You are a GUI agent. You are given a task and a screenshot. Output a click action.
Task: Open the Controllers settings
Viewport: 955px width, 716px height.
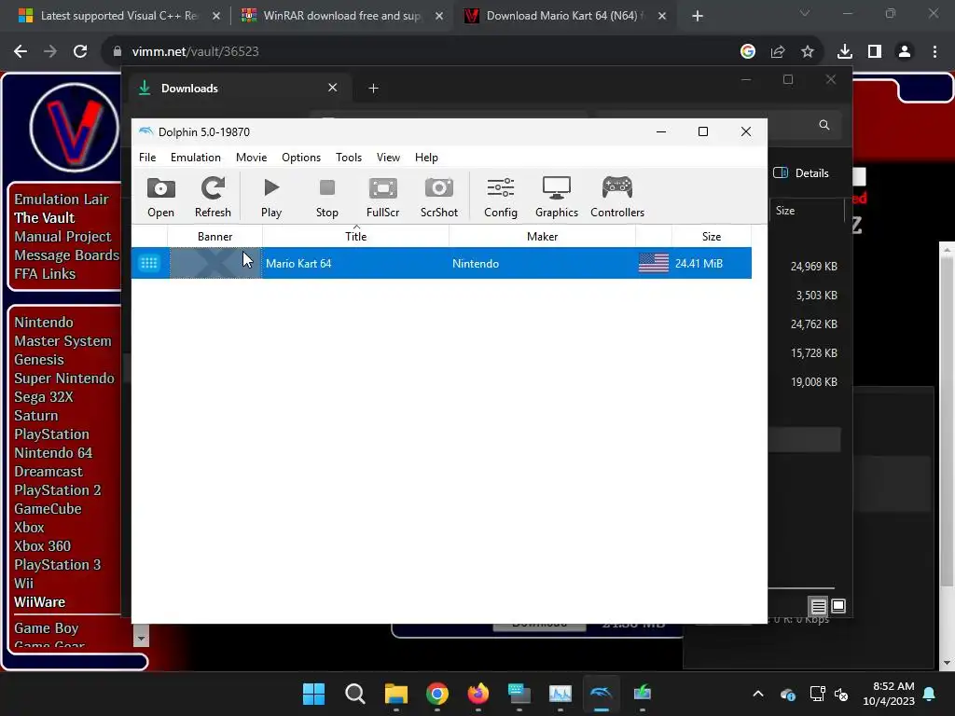pyautogui.click(x=617, y=198)
